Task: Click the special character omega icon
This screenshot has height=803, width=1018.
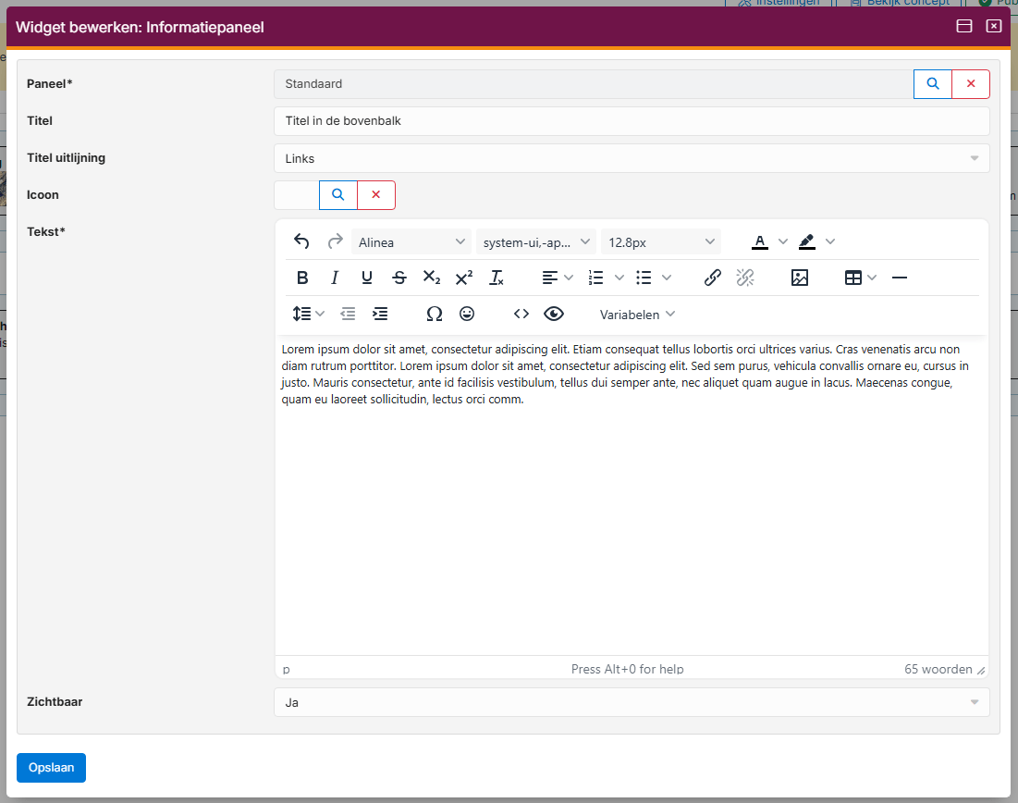Action: [434, 314]
